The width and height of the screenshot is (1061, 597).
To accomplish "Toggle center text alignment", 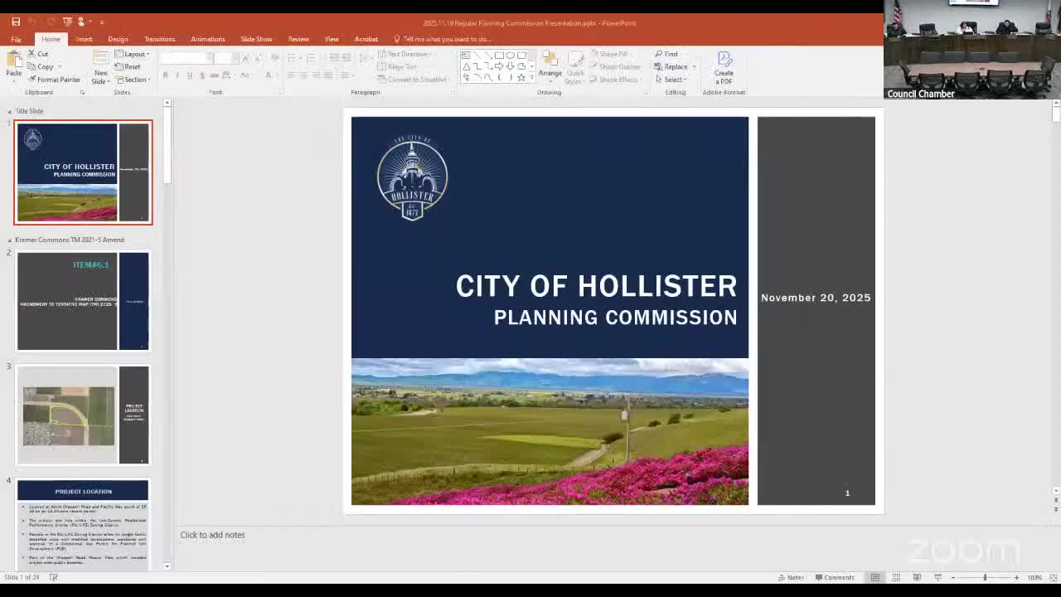I will 303,75.
